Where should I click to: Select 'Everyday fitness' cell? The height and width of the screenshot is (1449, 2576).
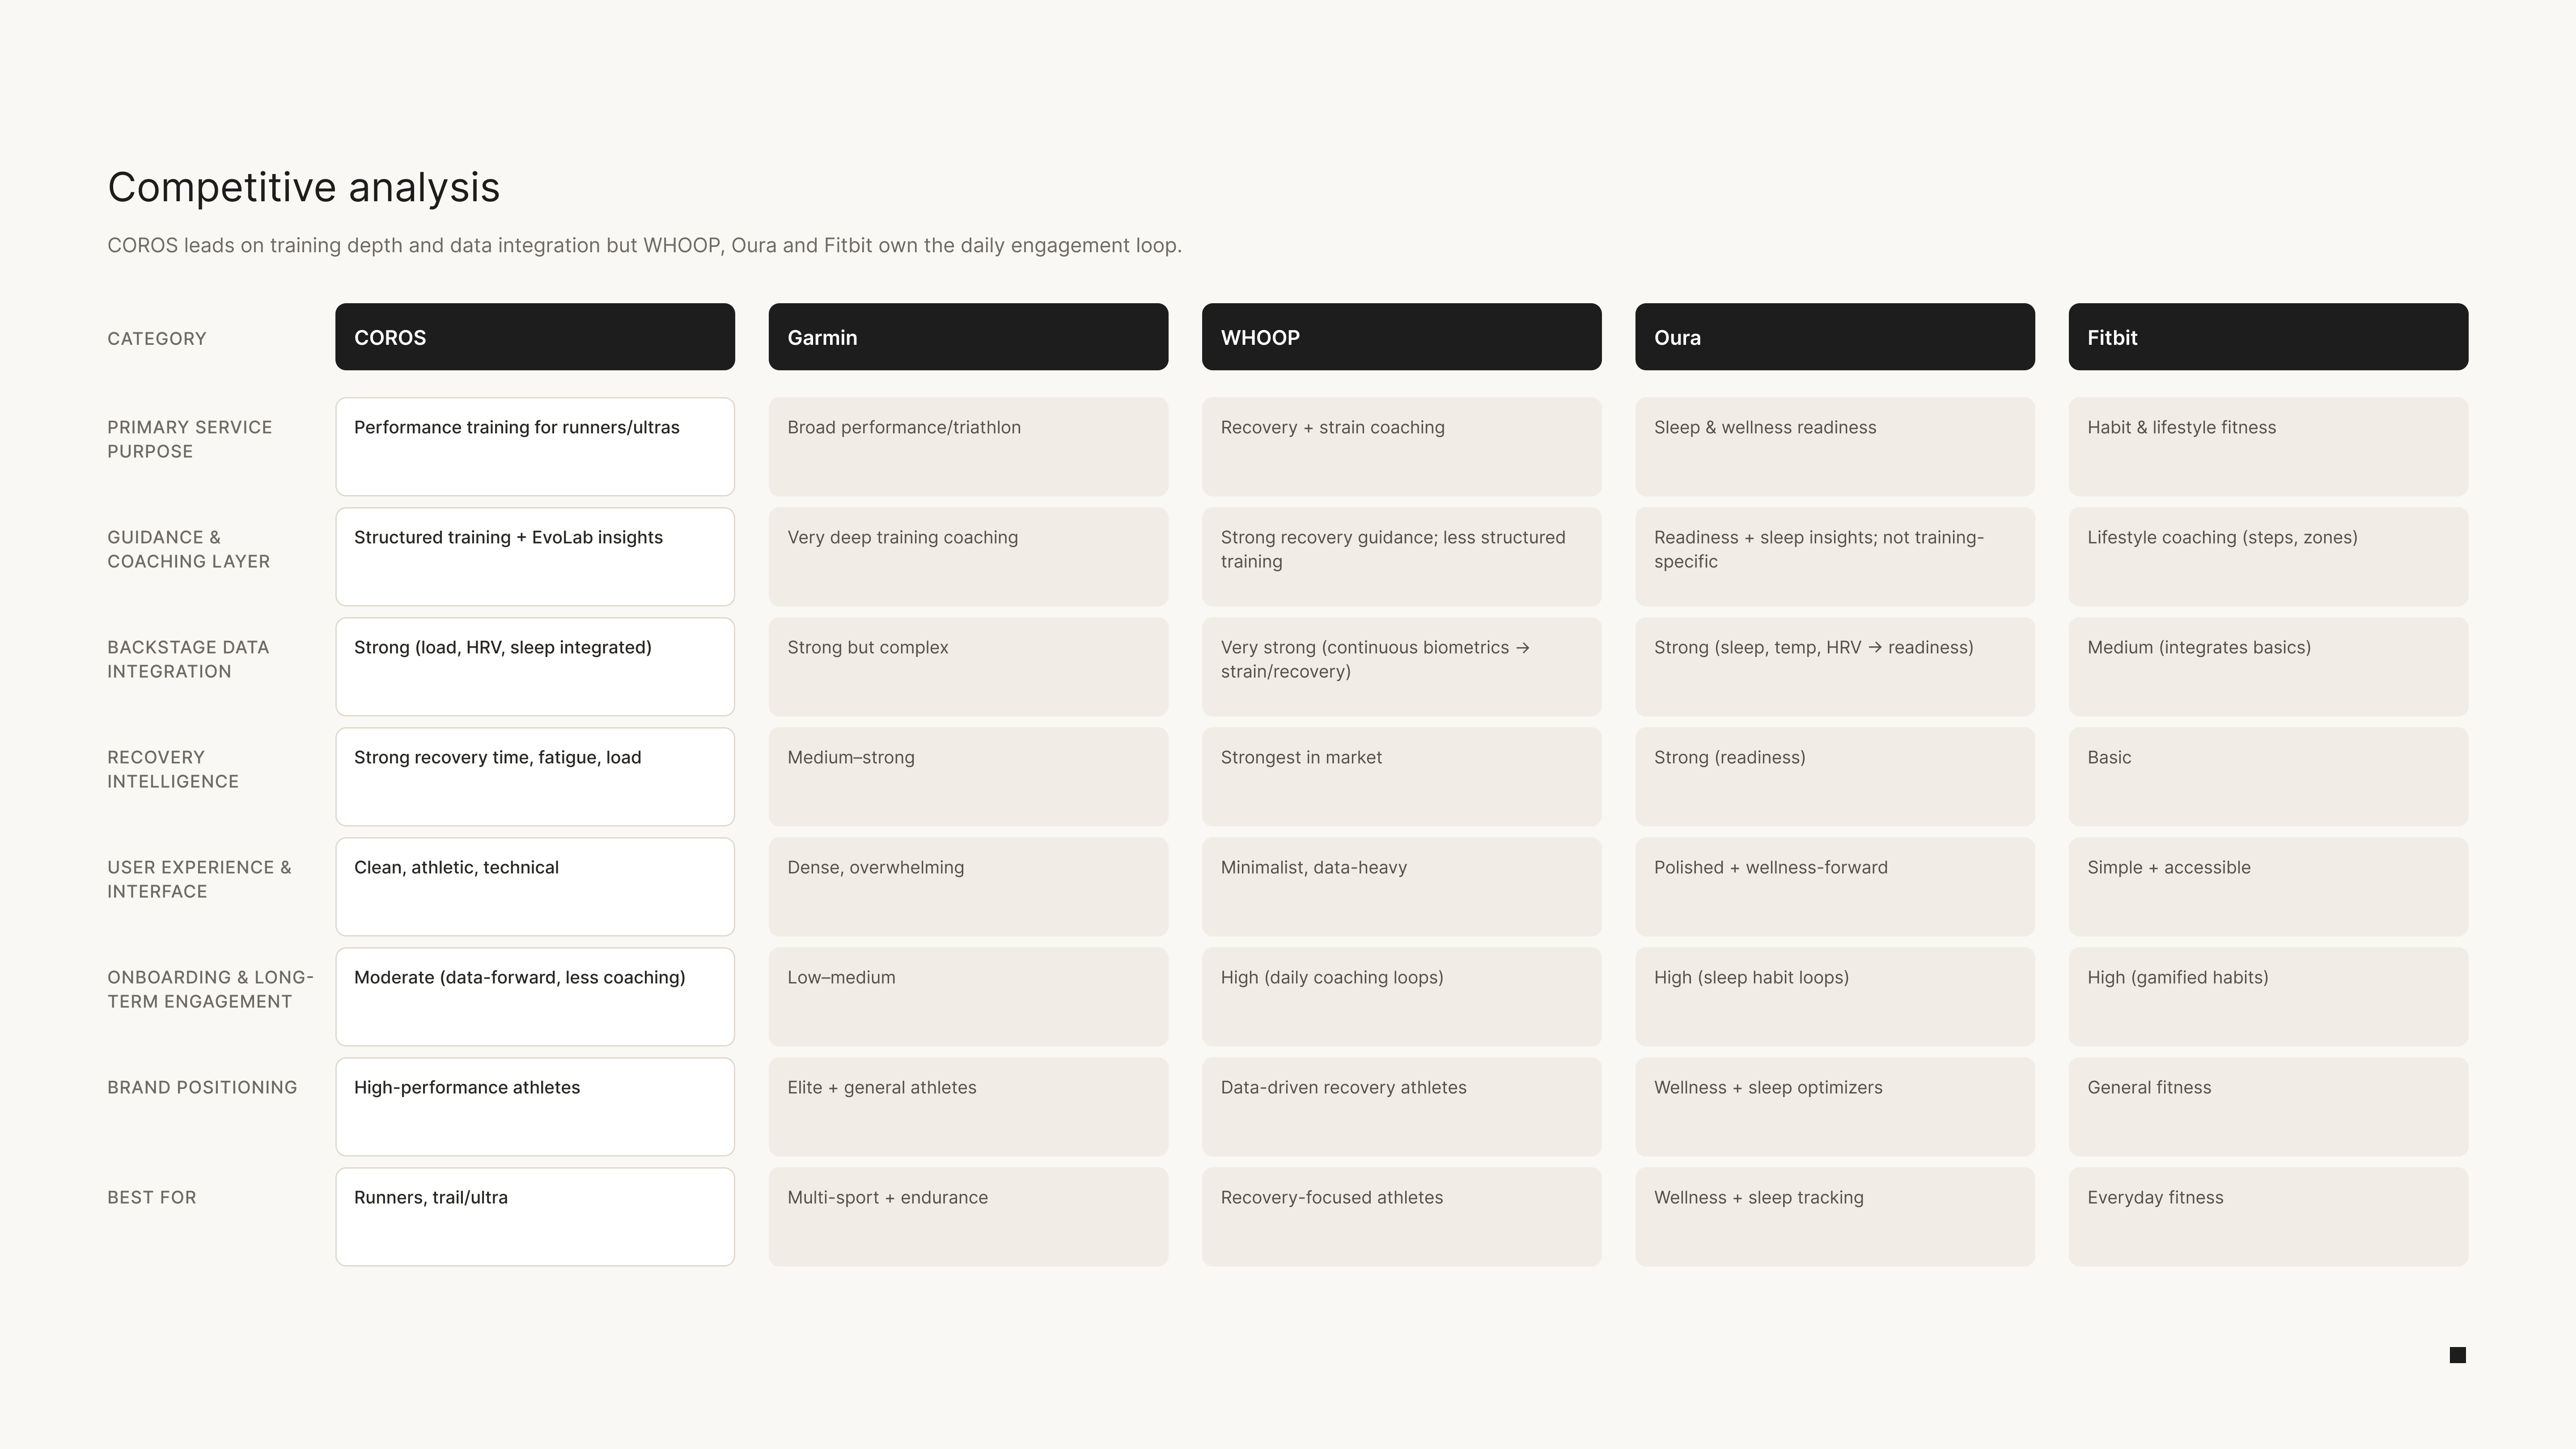pyautogui.click(x=2268, y=1217)
